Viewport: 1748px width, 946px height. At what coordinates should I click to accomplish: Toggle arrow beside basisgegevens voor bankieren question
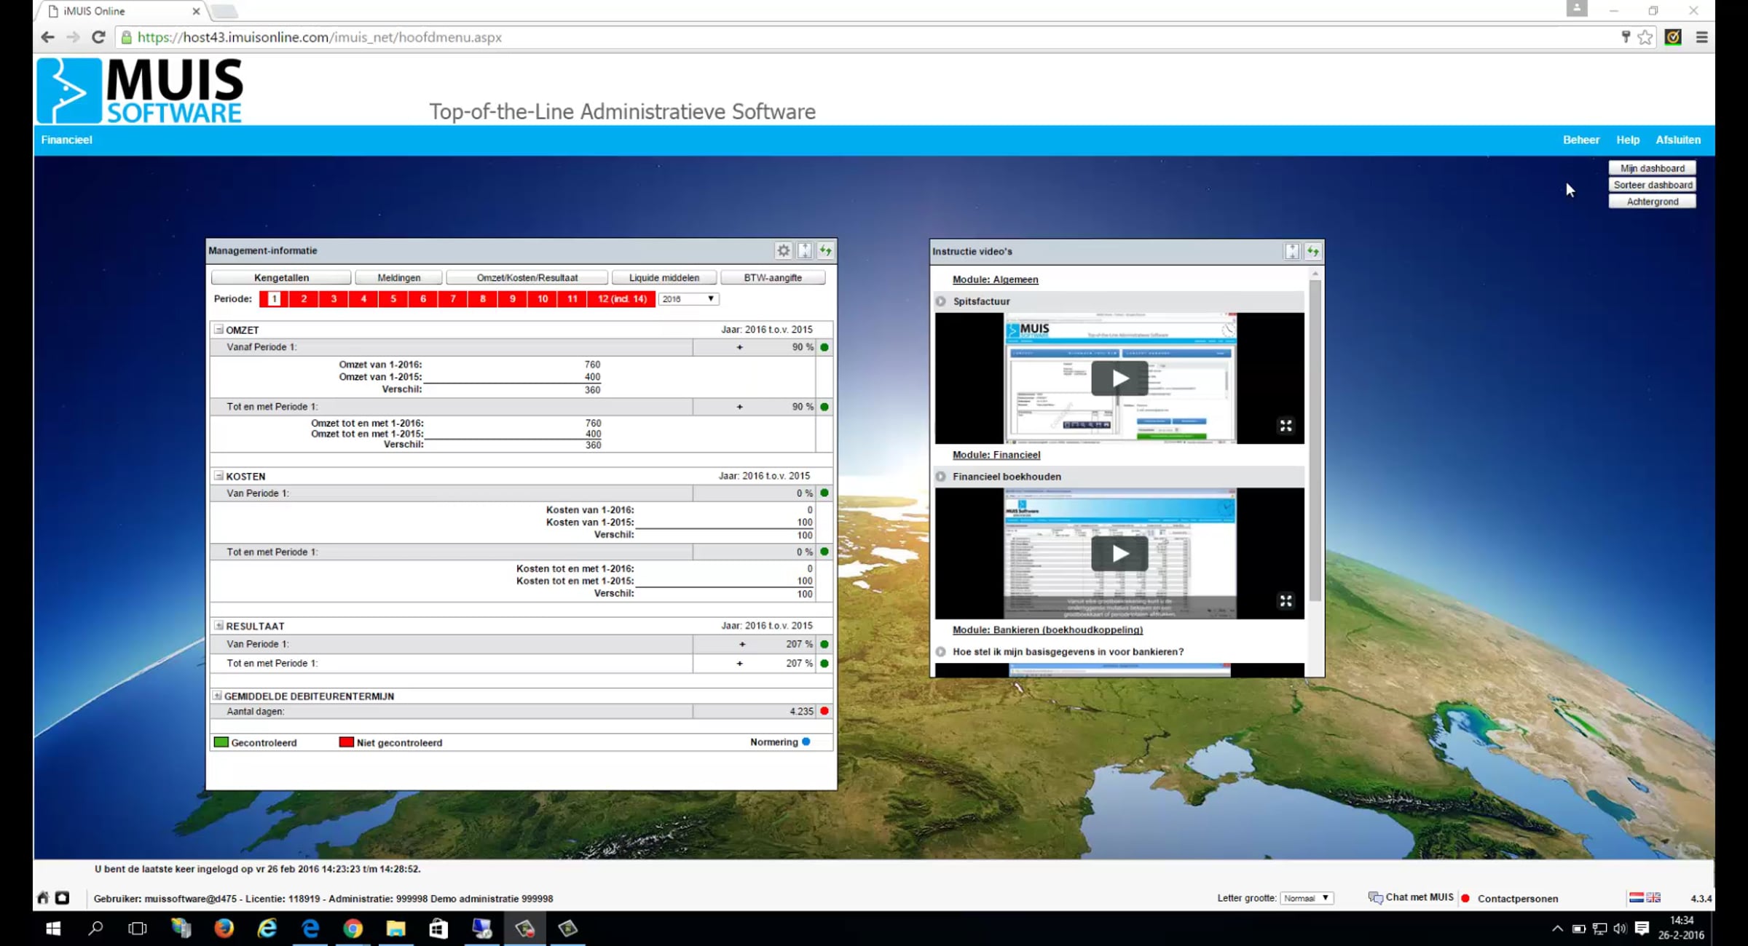pyautogui.click(x=941, y=652)
